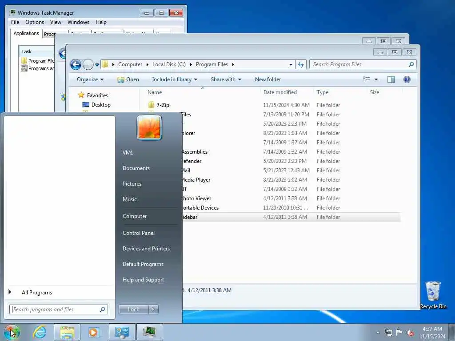The width and height of the screenshot is (455, 341).
Task: Click the New folder button
Action: point(268,79)
